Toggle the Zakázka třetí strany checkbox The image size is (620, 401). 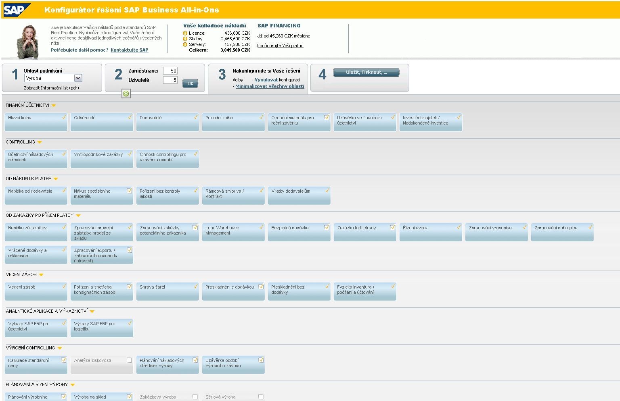point(393,227)
